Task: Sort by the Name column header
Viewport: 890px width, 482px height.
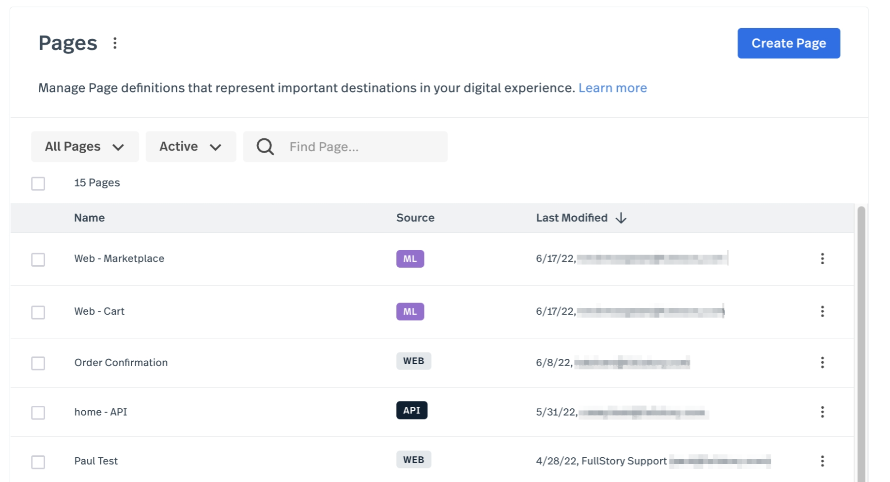Action: 90,218
